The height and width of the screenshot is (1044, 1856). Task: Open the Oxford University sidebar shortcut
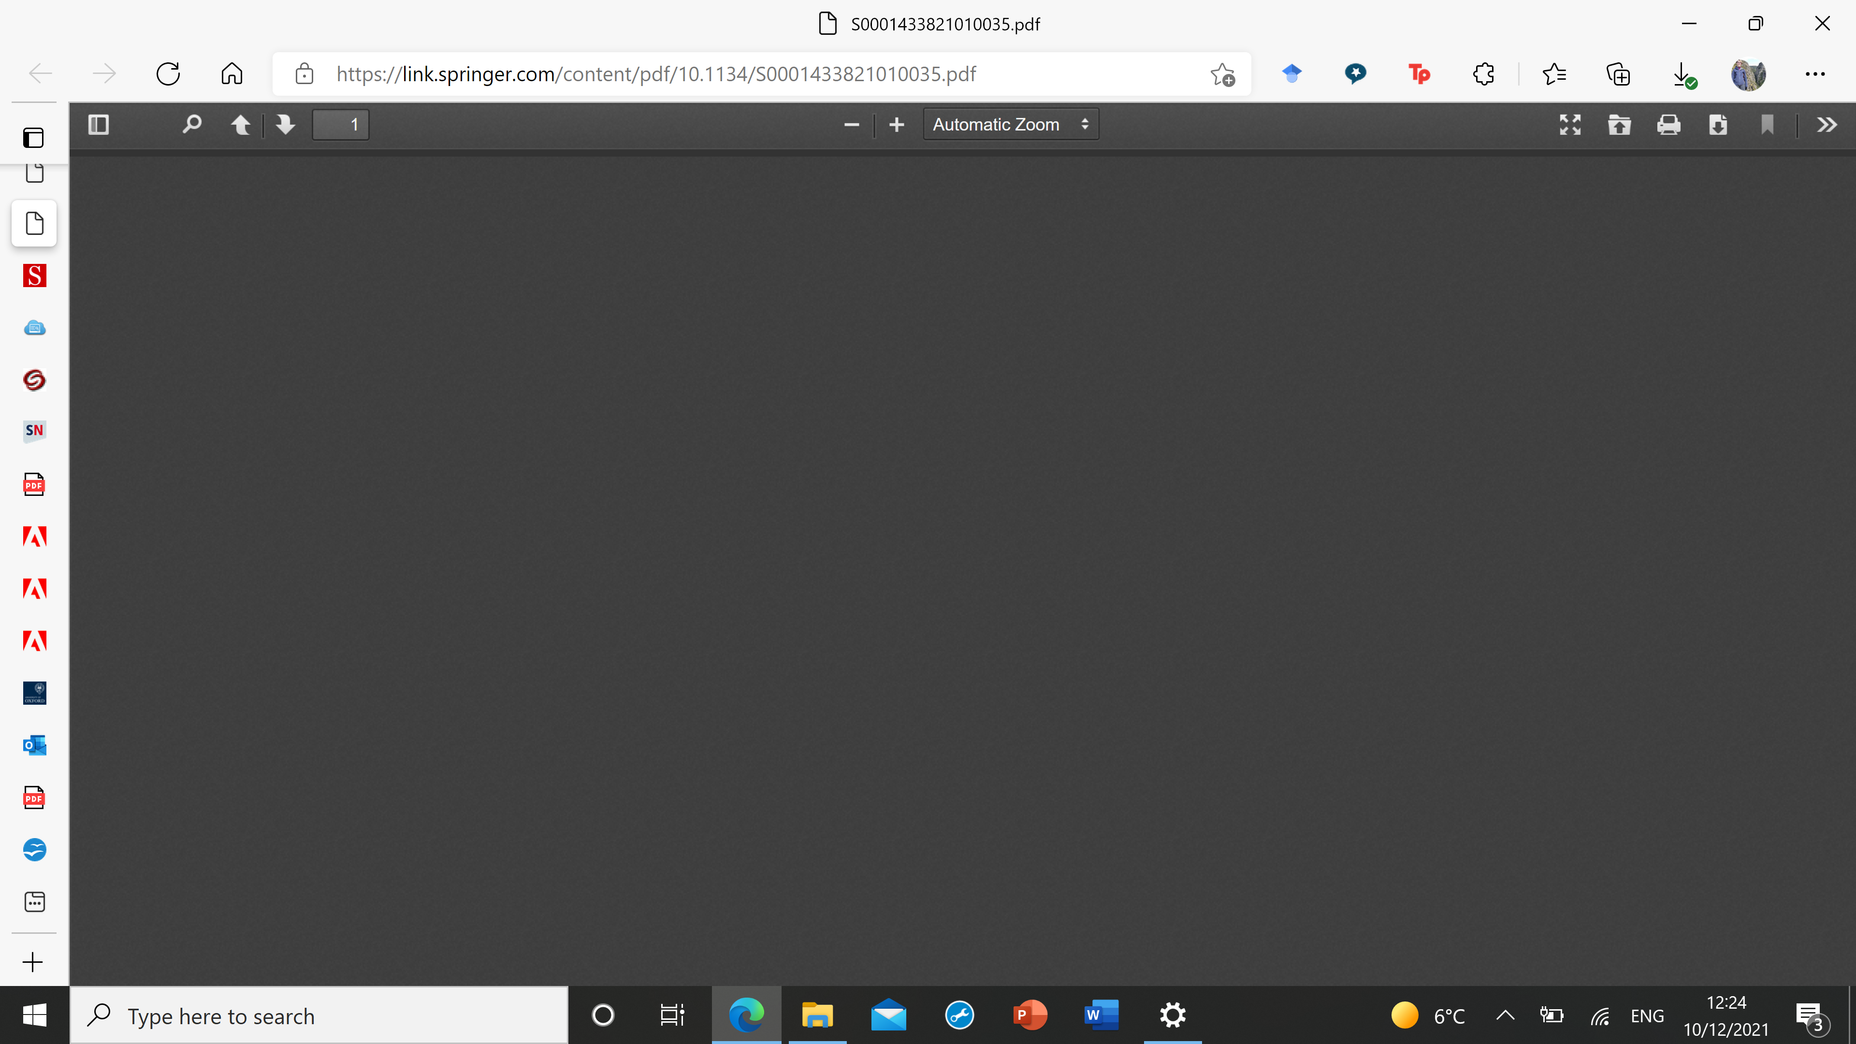[x=34, y=693]
